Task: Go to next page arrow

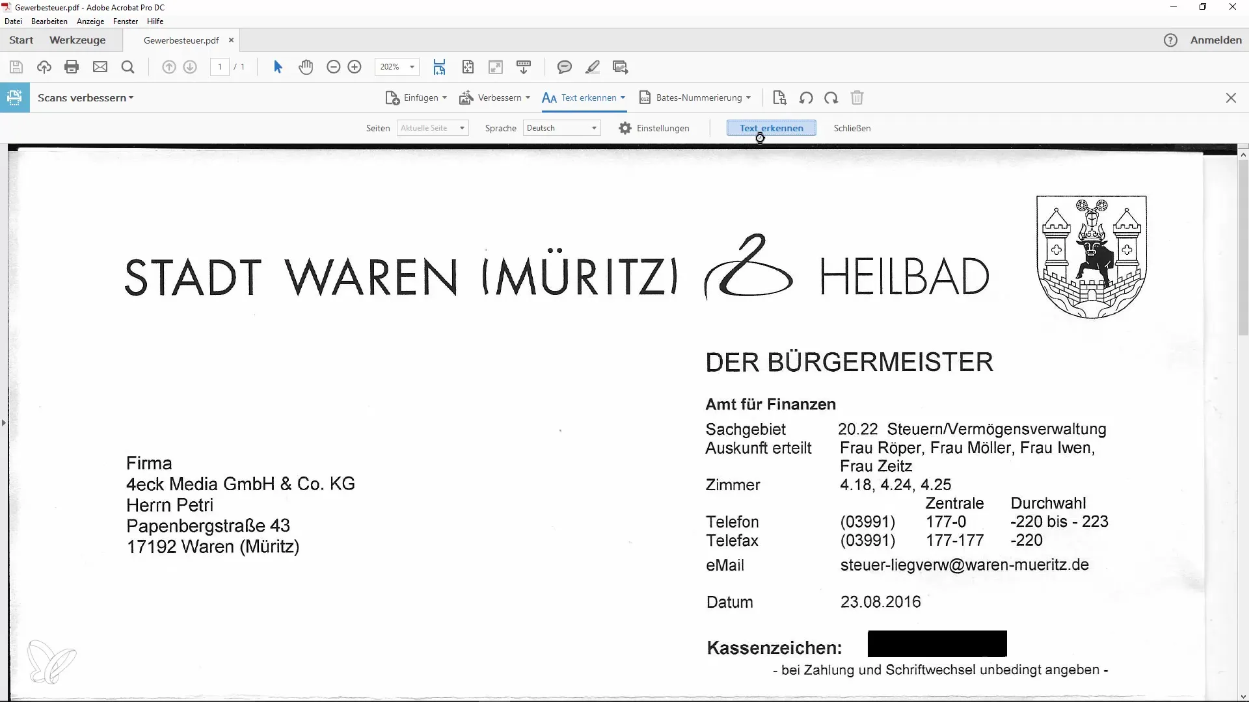Action: tap(190, 67)
